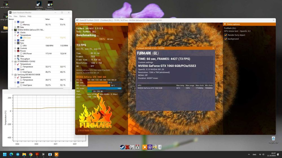Image resolution: width=282 pixels, height=158 pixels.
Task: Collapse the Demo options panel triangle
Action: (225, 24)
